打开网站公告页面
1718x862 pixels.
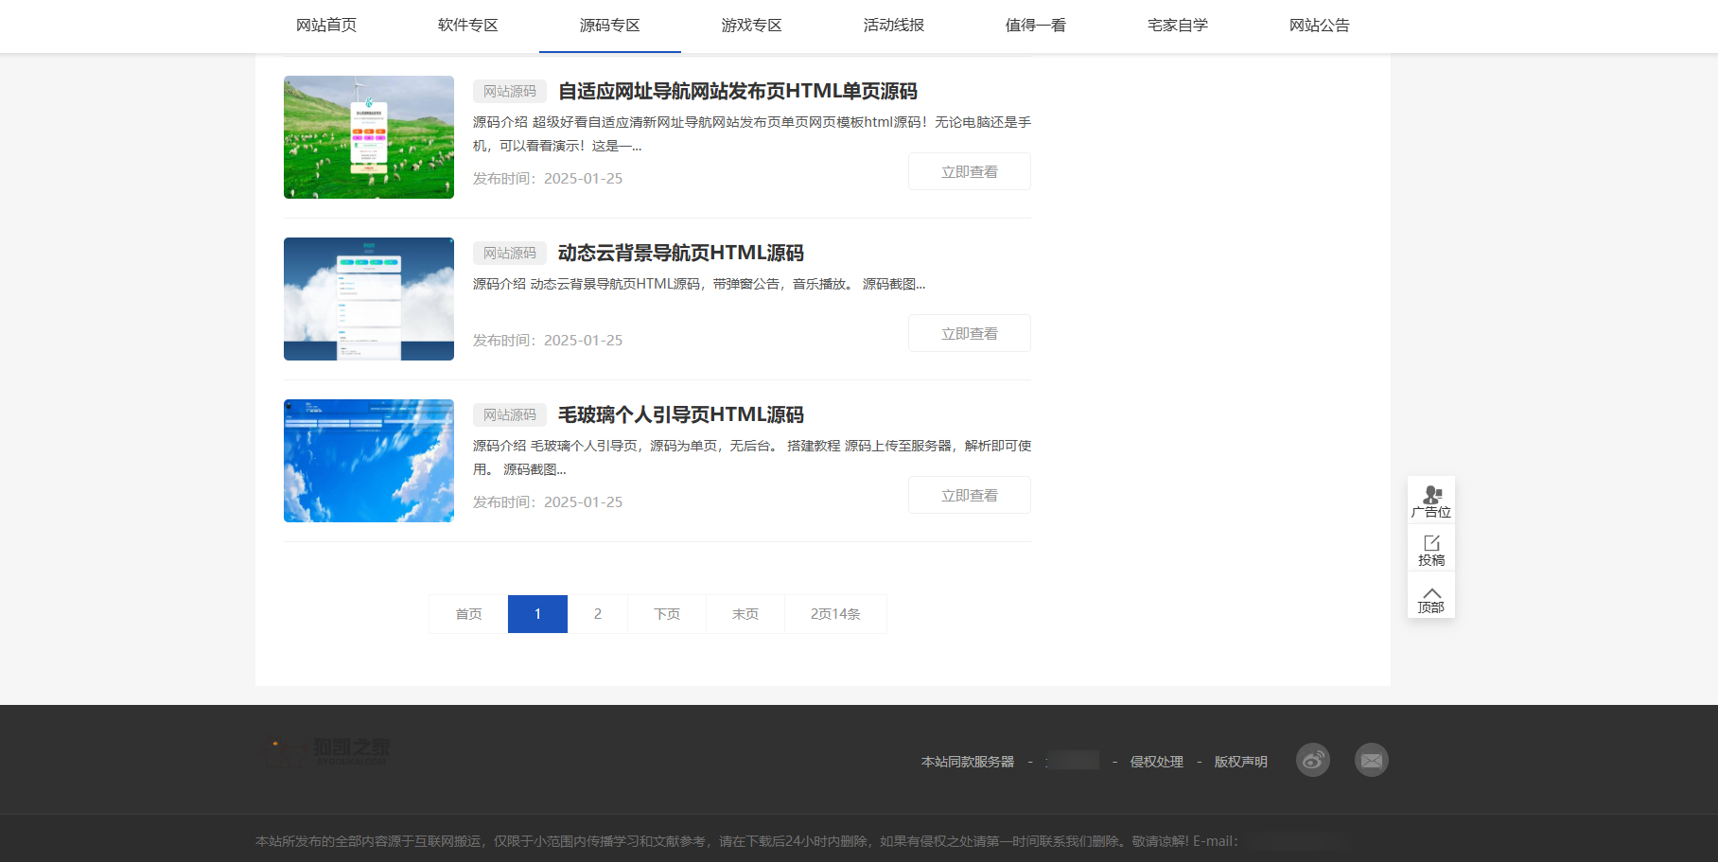1320,26
